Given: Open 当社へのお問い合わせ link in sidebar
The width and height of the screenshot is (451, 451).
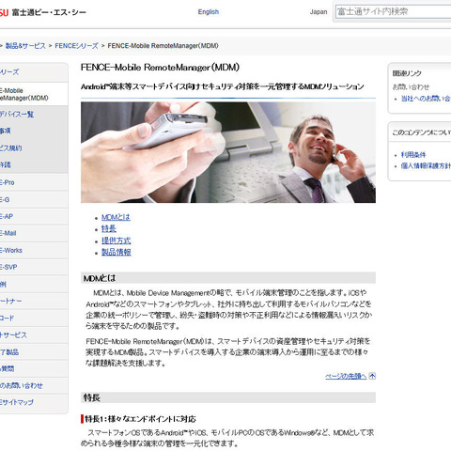Looking at the screenshot, I should click(x=426, y=99).
